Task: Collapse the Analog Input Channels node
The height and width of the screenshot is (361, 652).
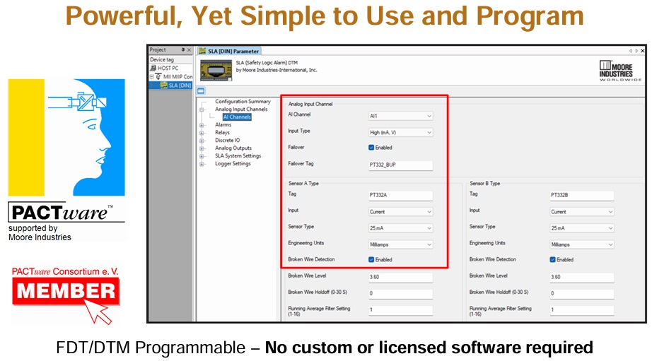Action: click(202, 110)
